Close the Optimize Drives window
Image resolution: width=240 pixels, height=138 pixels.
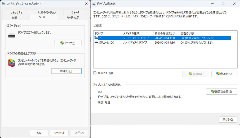[x=234, y=3]
